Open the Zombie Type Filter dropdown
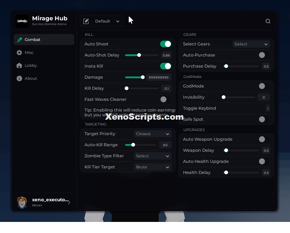 [153, 156]
